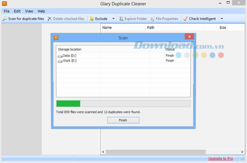This screenshot has height=163, width=247.
Task: Expand the Exclude dropdown arrow
Action: [113, 19]
